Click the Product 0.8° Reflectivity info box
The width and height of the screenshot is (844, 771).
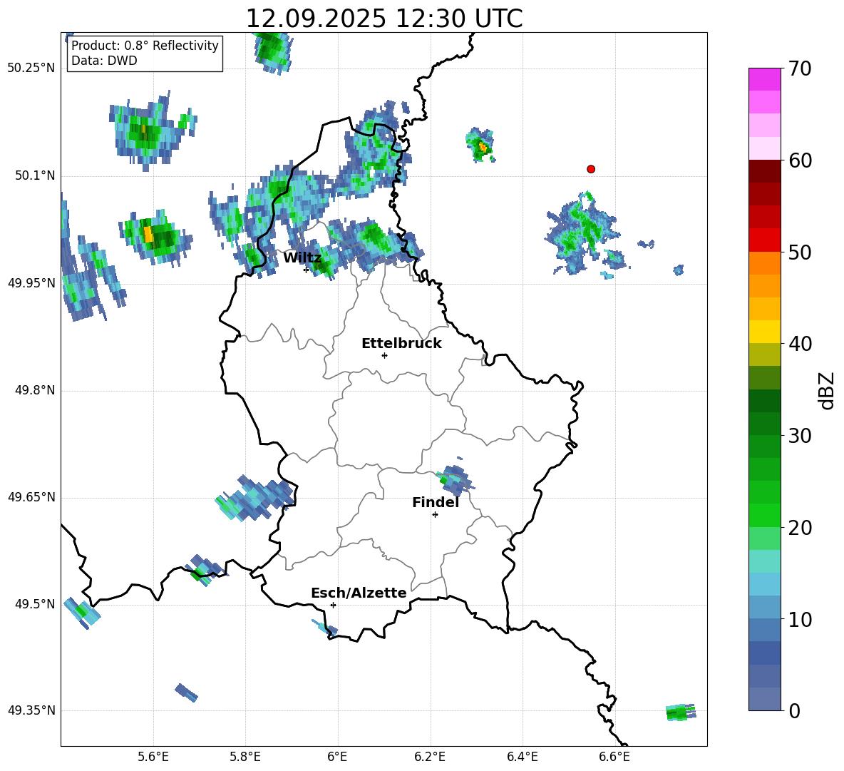(x=145, y=53)
